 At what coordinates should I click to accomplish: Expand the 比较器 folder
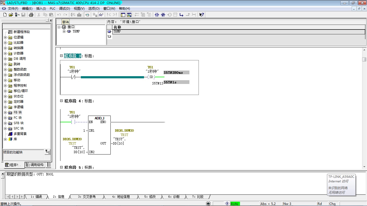(x=5, y=43)
